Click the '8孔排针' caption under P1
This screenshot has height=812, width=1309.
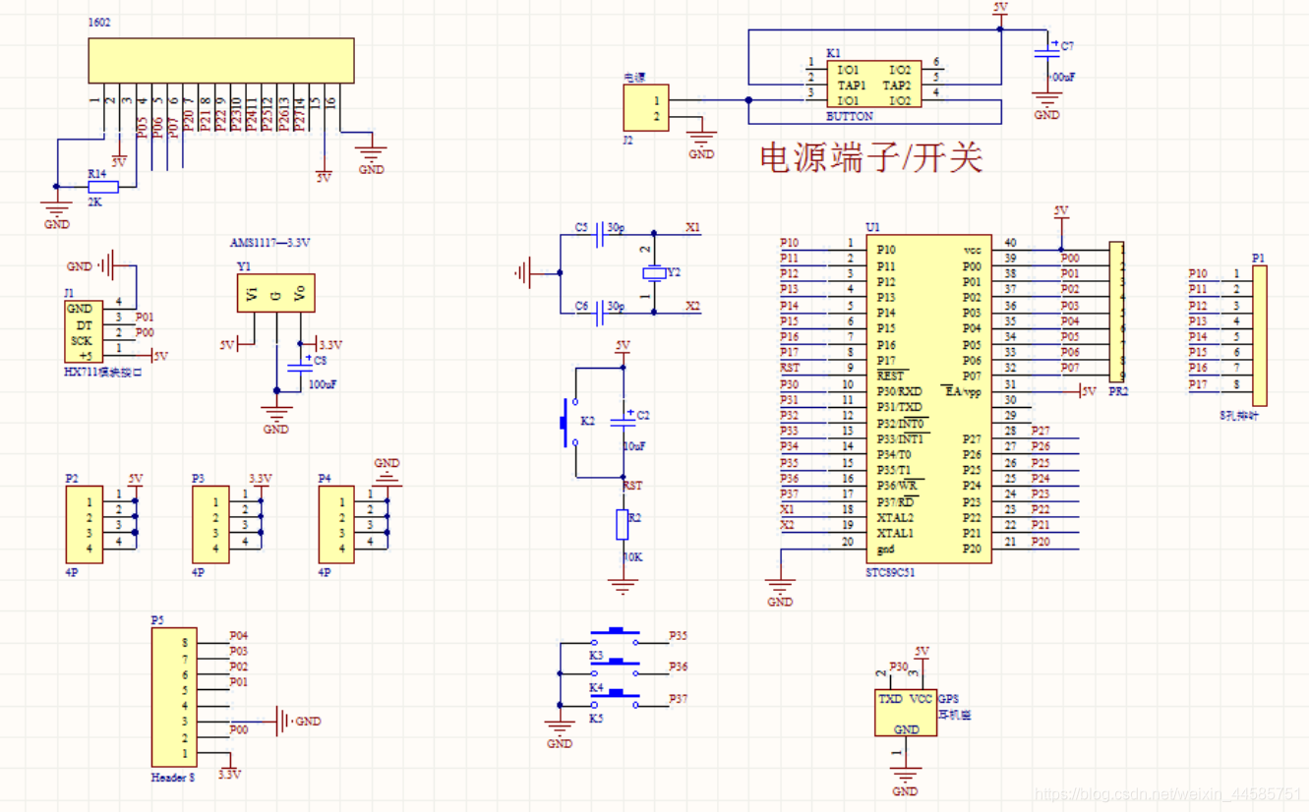[x=1238, y=416]
